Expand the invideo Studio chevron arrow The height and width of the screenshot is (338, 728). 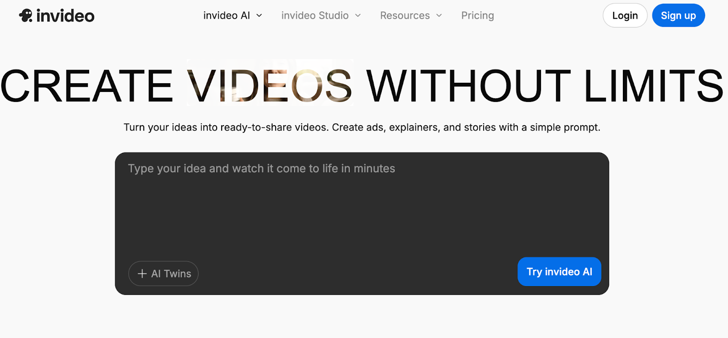(358, 15)
